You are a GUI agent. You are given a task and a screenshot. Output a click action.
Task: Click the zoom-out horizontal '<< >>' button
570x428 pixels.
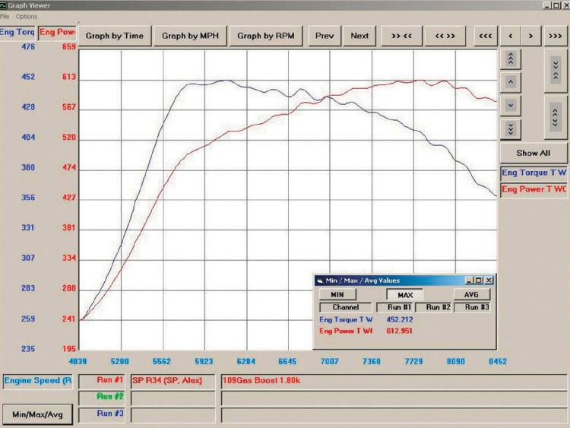(x=445, y=35)
